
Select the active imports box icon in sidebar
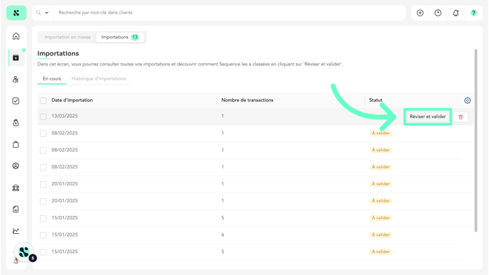(x=16, y=58)
